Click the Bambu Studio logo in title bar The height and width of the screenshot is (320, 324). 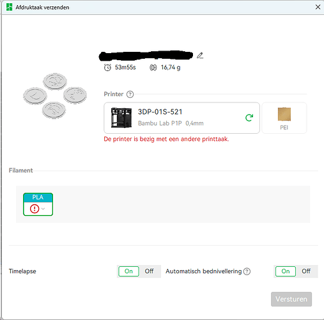9,7
